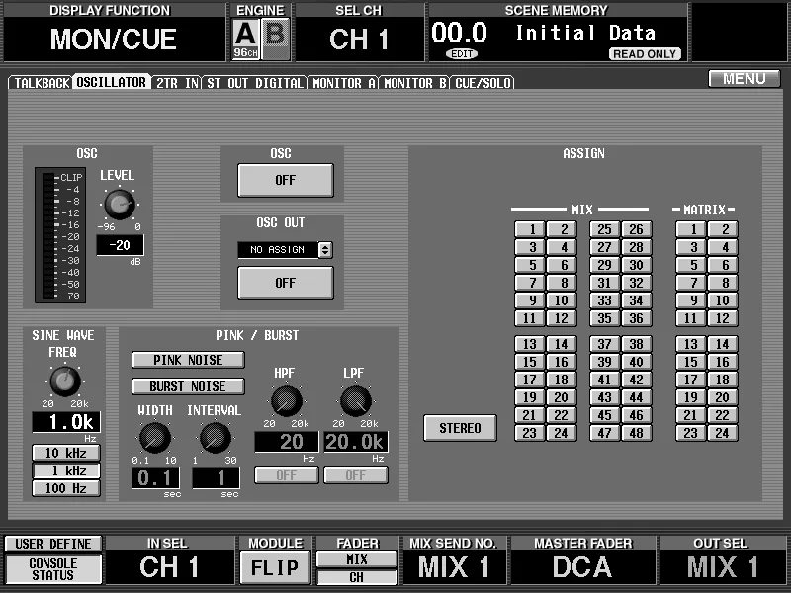
Task: Switch to the TALKBACK tab
Action: [x=42, y=83]
